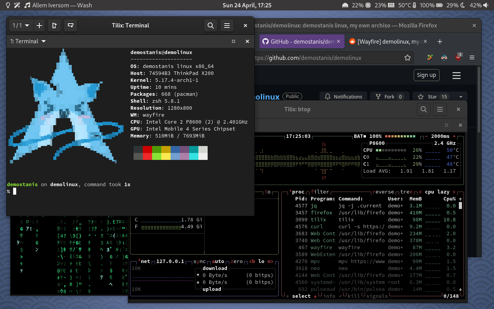Click the kill option at btop bottom bar
Viewport: 494px width, 309px height.
click(x=354, y=296)
